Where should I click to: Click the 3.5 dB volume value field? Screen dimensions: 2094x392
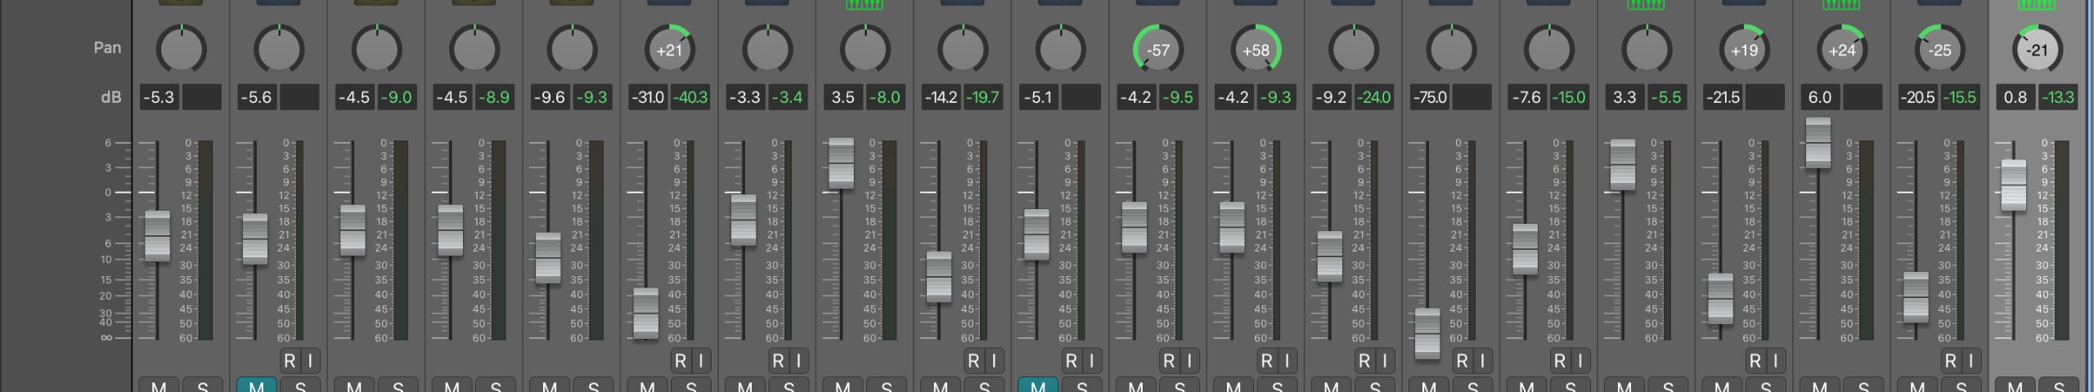[x=843, y=97]
